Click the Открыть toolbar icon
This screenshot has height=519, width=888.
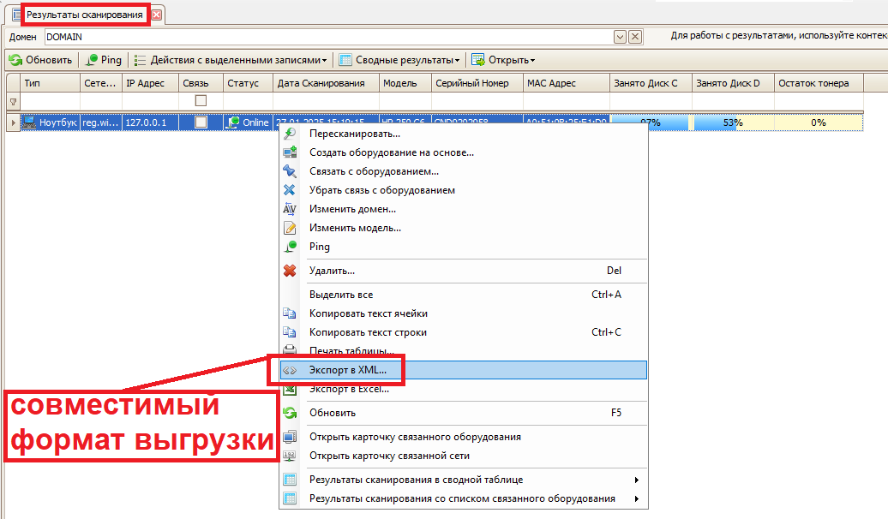(x=478, y=59)
